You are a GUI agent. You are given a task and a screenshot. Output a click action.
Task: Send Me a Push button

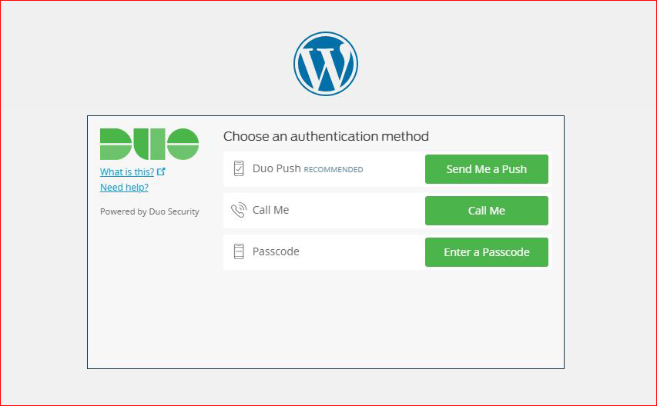coord(487,169)
